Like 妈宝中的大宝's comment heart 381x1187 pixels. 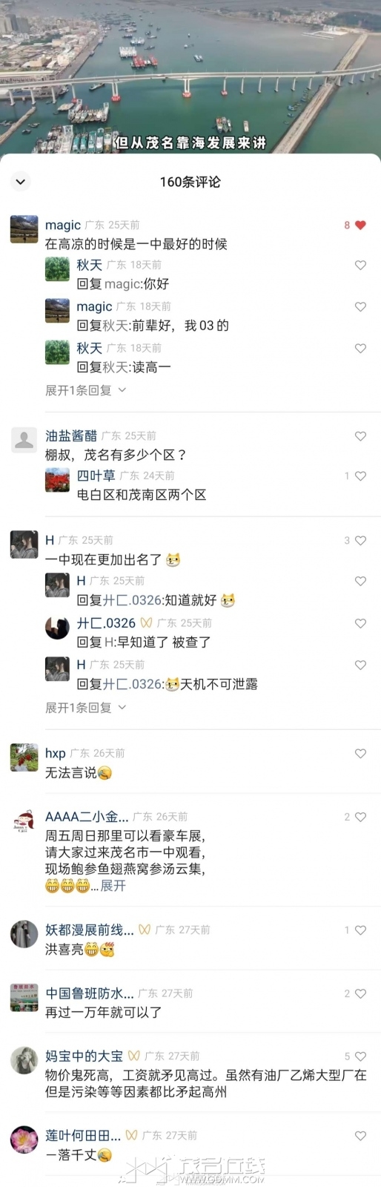pyautogui.click(x=360, y=1056)
